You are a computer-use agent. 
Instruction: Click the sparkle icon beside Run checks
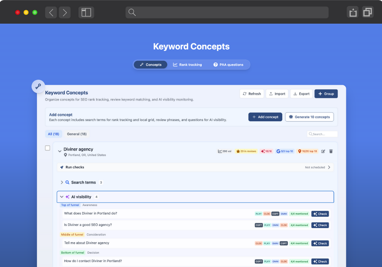tap(63, 167)
